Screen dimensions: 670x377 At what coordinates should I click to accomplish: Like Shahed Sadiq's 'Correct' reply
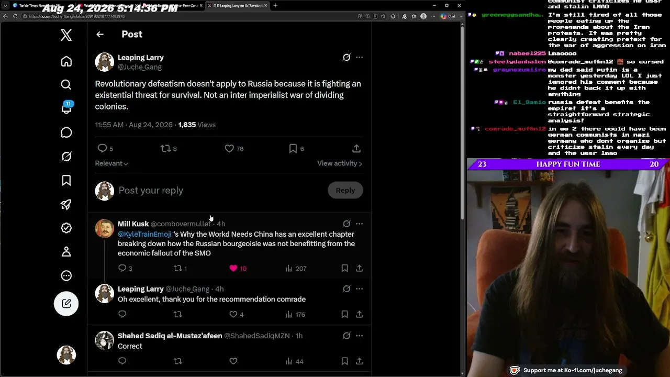233,361
